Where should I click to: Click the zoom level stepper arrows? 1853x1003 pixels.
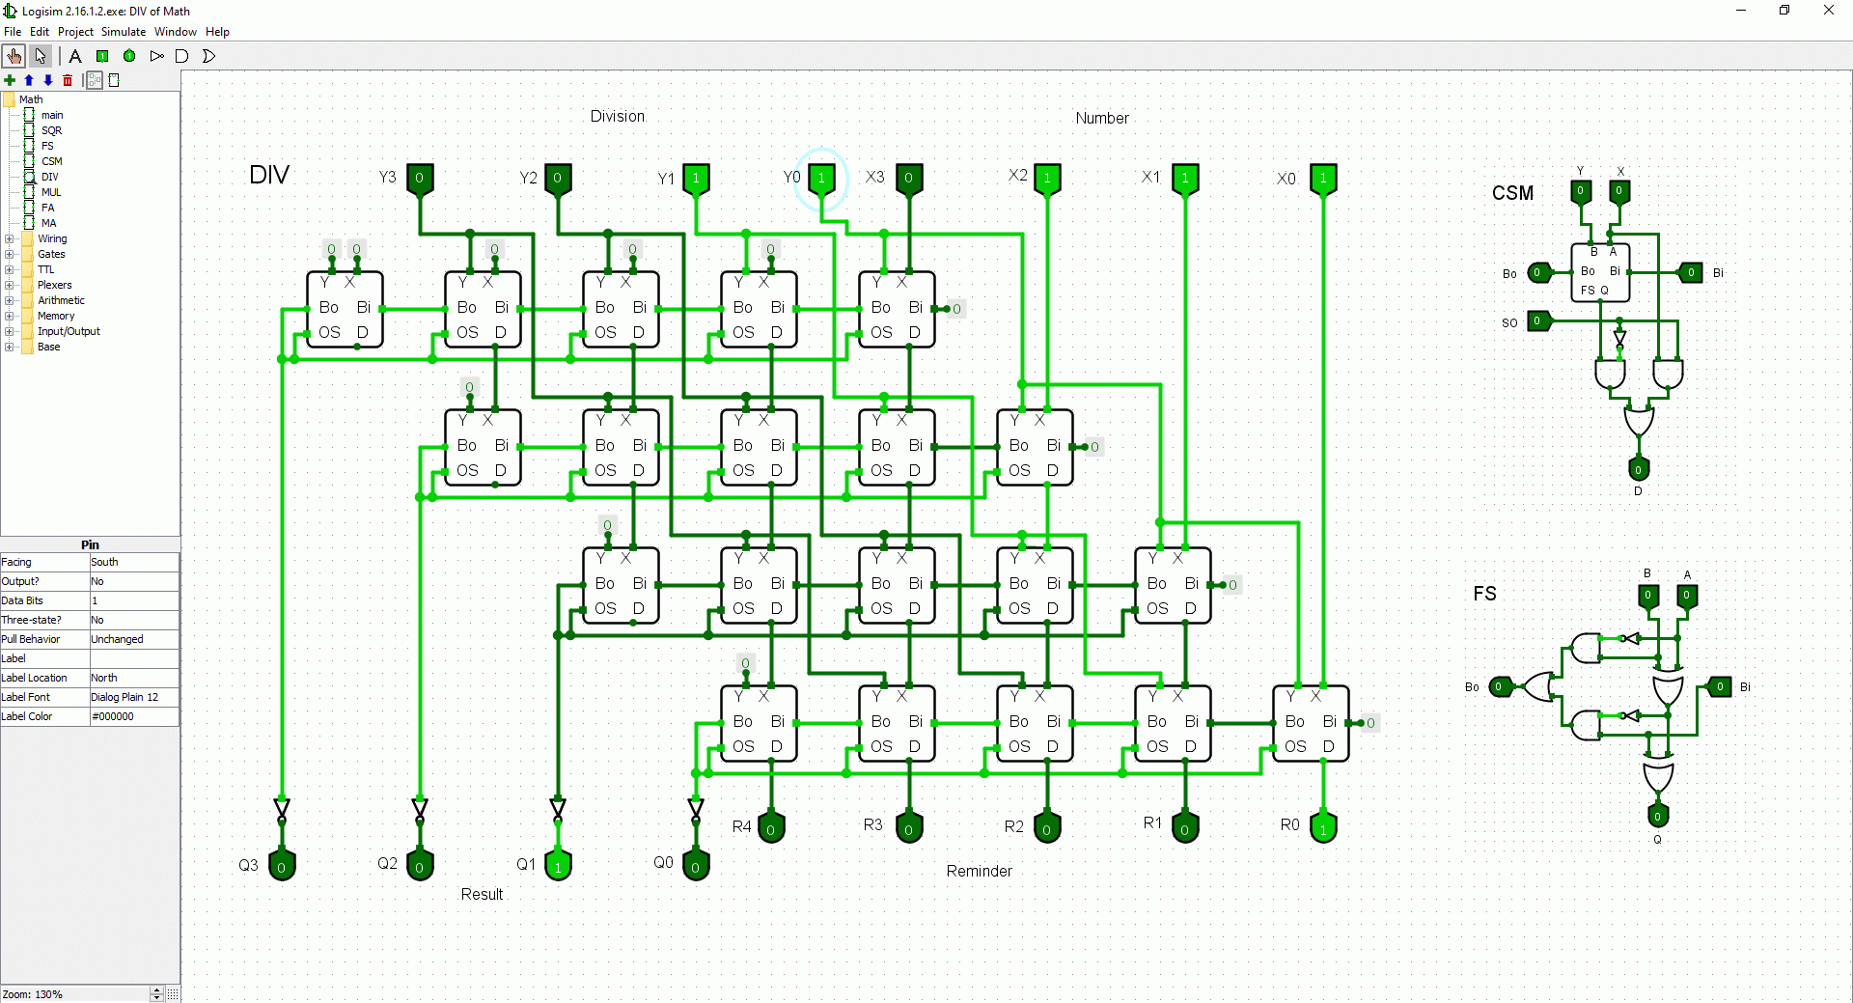156,993
